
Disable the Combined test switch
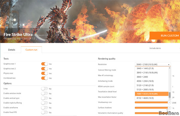tap(44, 78)
